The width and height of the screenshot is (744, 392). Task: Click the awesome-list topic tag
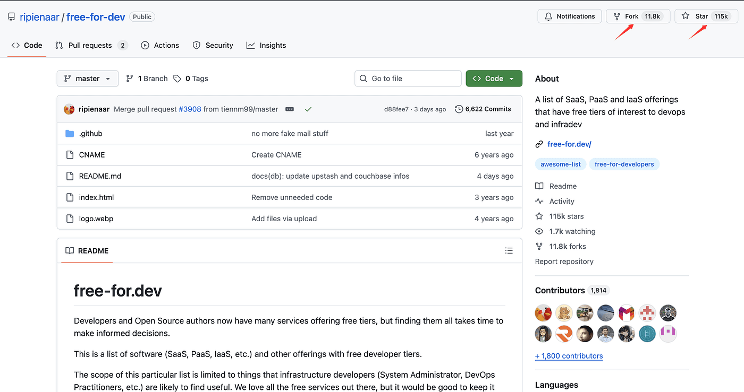pyautogui.click(x=561, y=164)
